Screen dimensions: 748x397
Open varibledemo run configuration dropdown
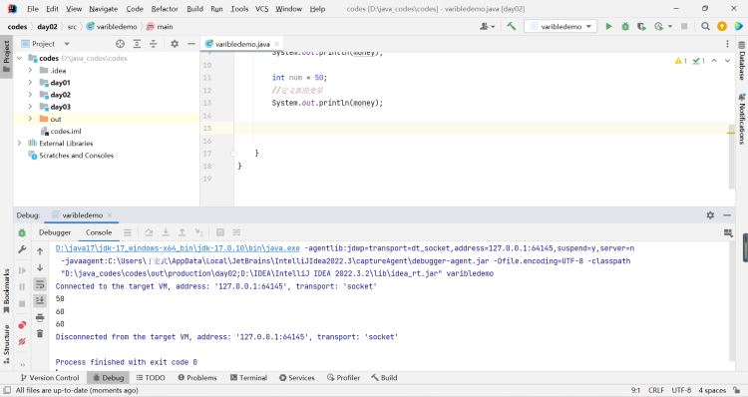[x=561, y=27]
